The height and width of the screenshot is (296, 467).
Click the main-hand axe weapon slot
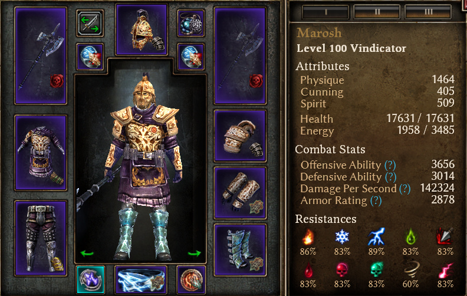point(41,55)
